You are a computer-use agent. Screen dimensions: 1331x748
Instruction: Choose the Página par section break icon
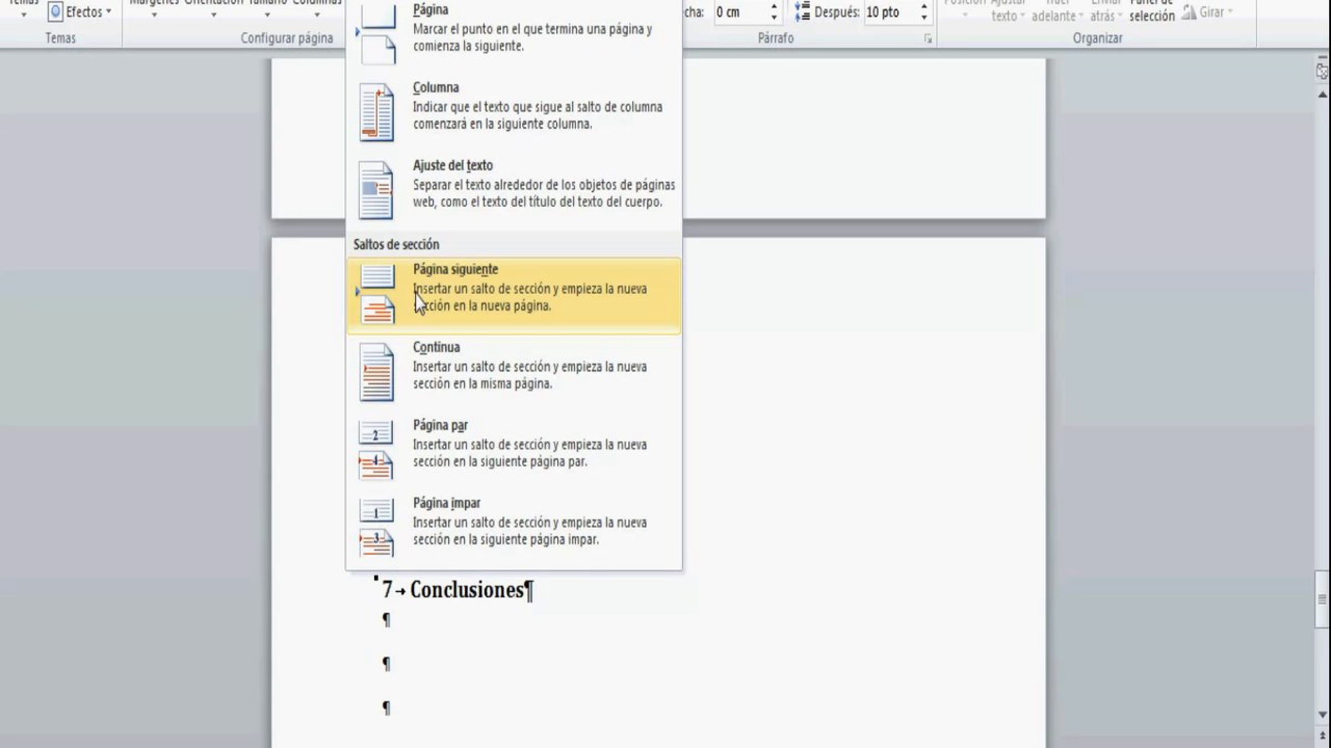[x=377, y=449]
